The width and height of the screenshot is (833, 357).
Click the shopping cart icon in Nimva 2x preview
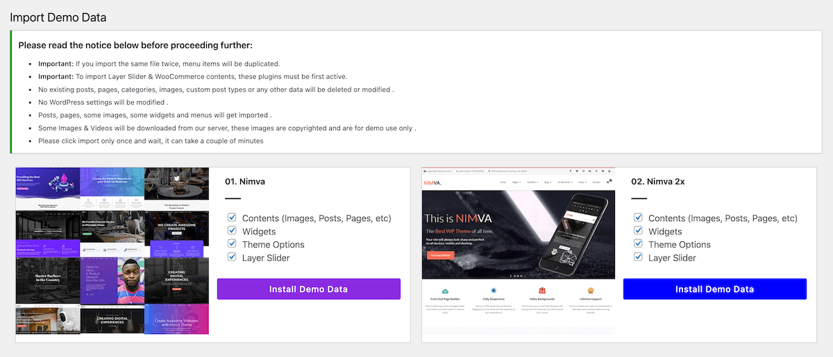pyautogui.click(x=609, y=182)
